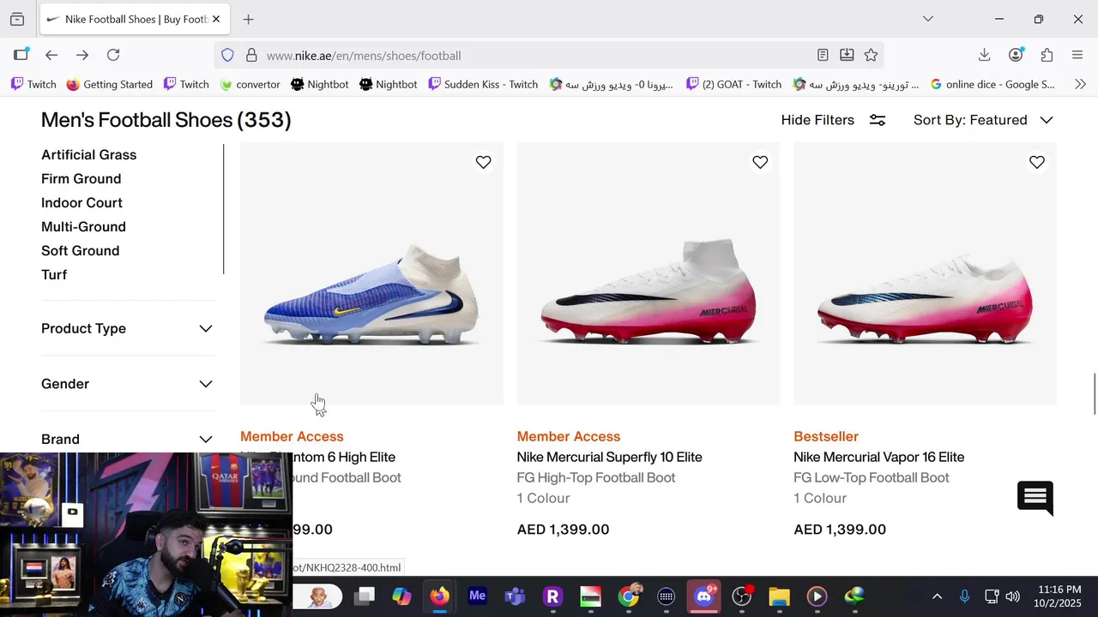Expand the Gender filter section

click(127, 384)
